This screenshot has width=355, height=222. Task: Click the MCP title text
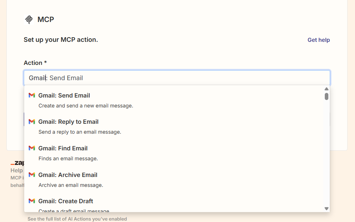[46, 20]
